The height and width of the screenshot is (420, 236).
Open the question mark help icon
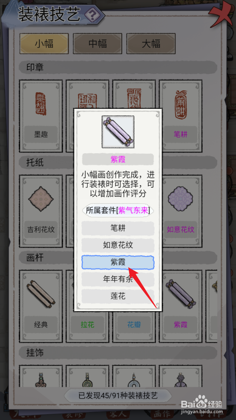[x=92, y=15]
